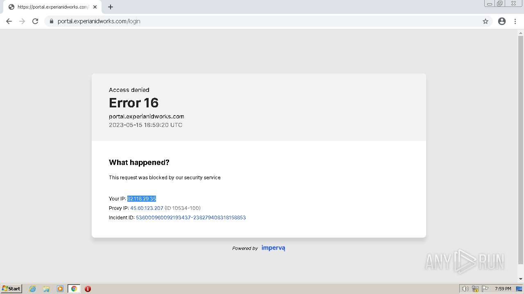Image resolution: width=524 pixels, height=294 pixels.
Task: Click the network tray icon
Action: pyautogui.click(x=475, y=289)
